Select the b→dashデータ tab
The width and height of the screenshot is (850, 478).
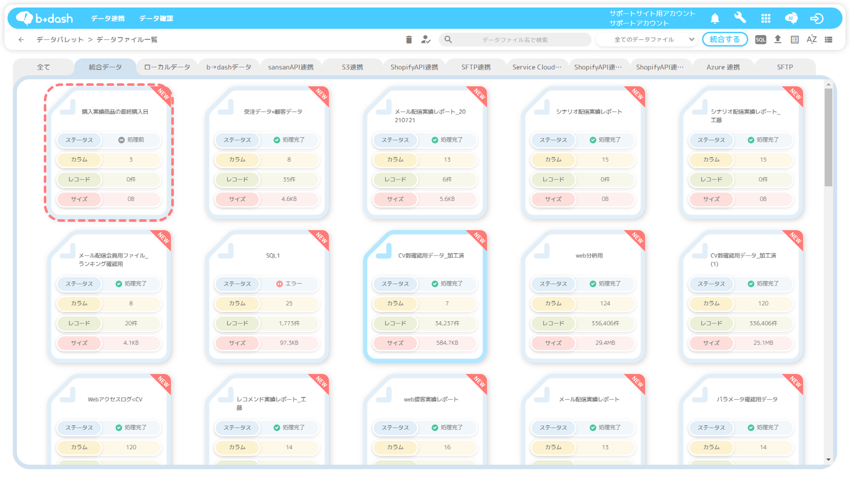(229, 67)
